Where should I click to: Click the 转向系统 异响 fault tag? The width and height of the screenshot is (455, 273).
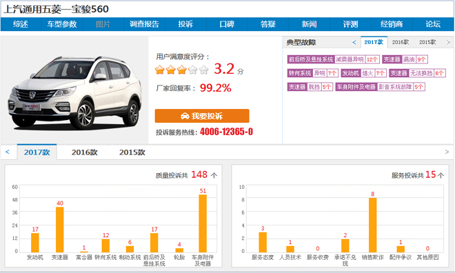coord(313,73)
